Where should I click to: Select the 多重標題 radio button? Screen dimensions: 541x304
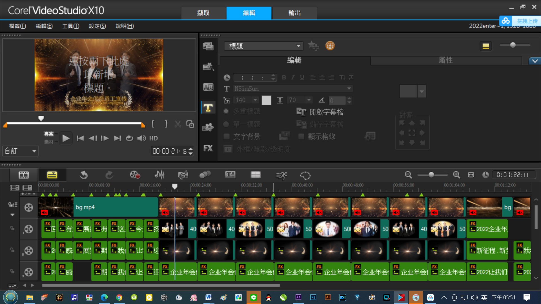226,111
